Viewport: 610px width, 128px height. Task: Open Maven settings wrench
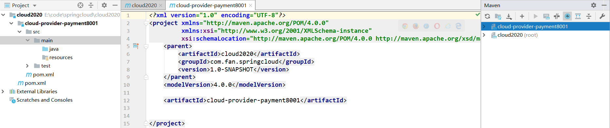(x=602, y=16)
